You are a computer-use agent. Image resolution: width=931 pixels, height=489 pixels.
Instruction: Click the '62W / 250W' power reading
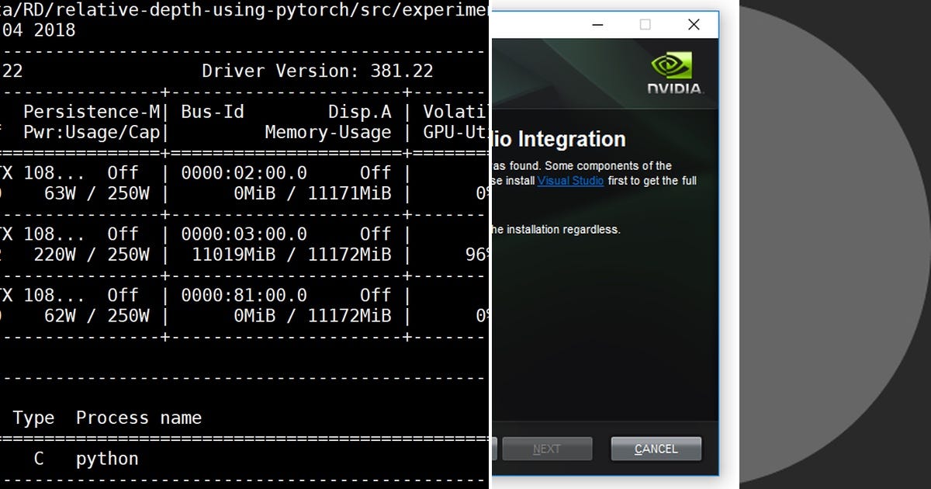click(97, 316)
